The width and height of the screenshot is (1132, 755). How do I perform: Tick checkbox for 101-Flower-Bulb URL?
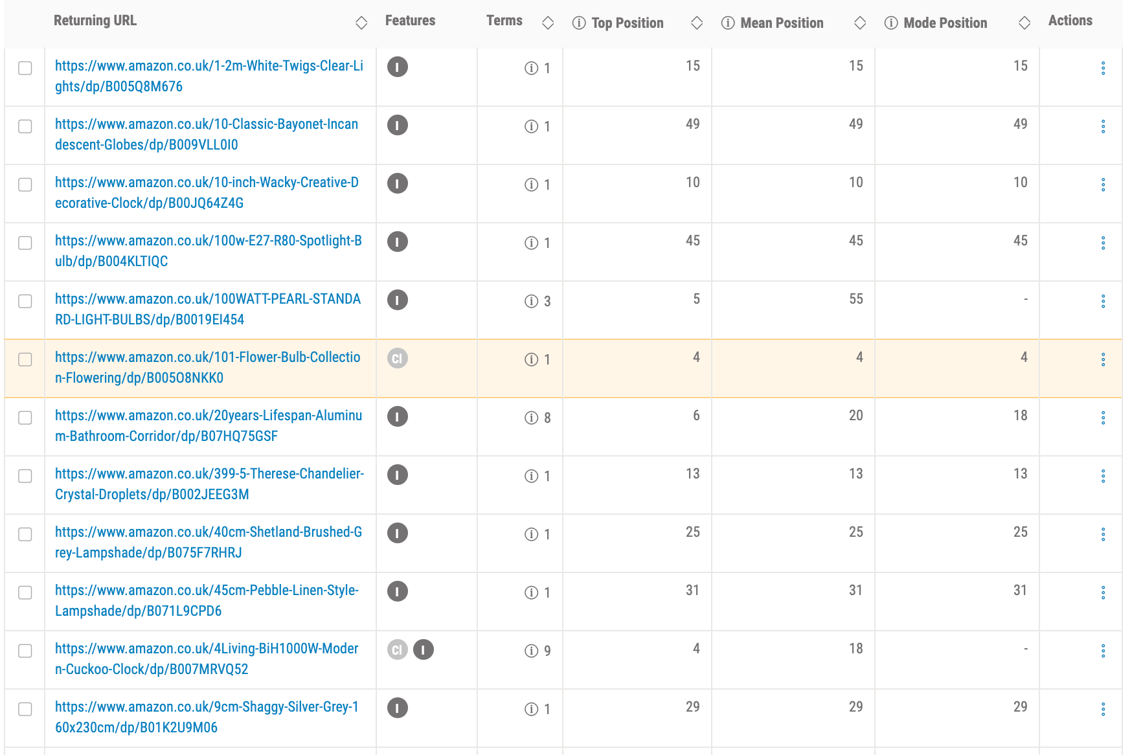tap(25, 359)
